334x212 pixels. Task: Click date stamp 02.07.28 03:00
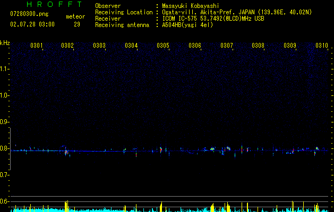32,24
